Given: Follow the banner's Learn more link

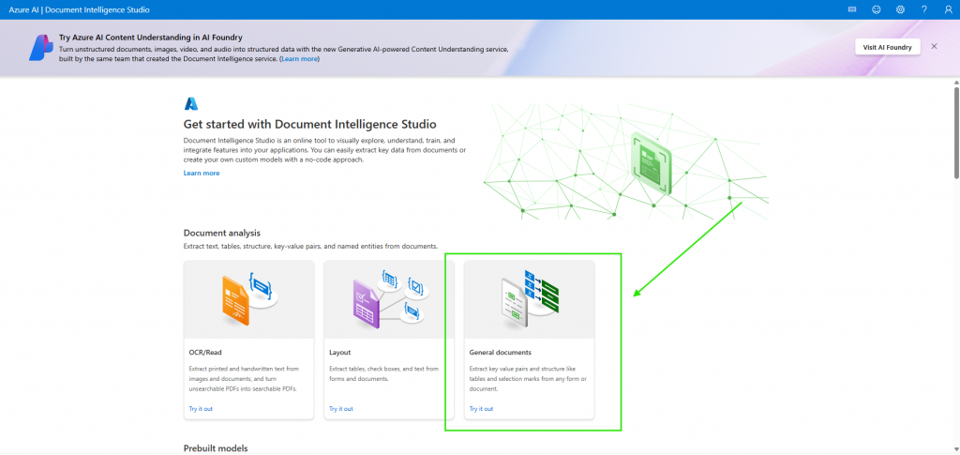Looking at the screenshot, I should coord(300,59).
